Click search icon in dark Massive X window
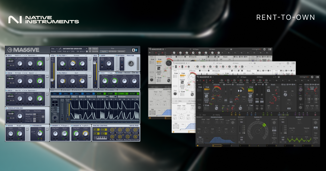 coord(238,77)
